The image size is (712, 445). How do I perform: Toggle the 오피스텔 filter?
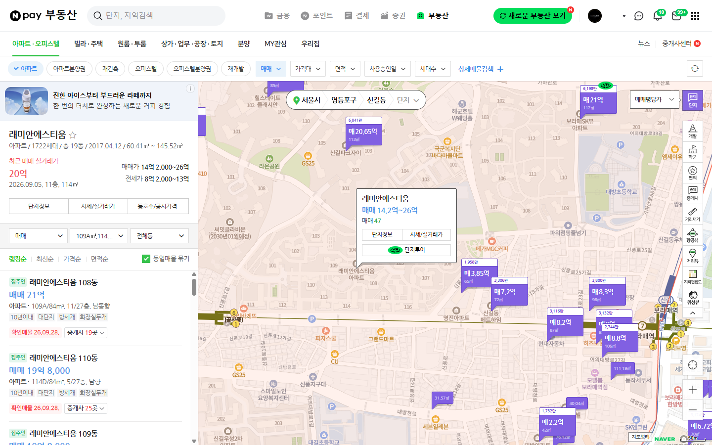pyautogui.click(x=146, y=69)
